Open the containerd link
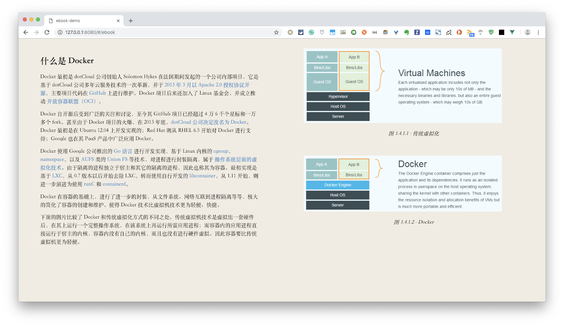The width and height of the screenshot is (564, 326). (114, 184)
